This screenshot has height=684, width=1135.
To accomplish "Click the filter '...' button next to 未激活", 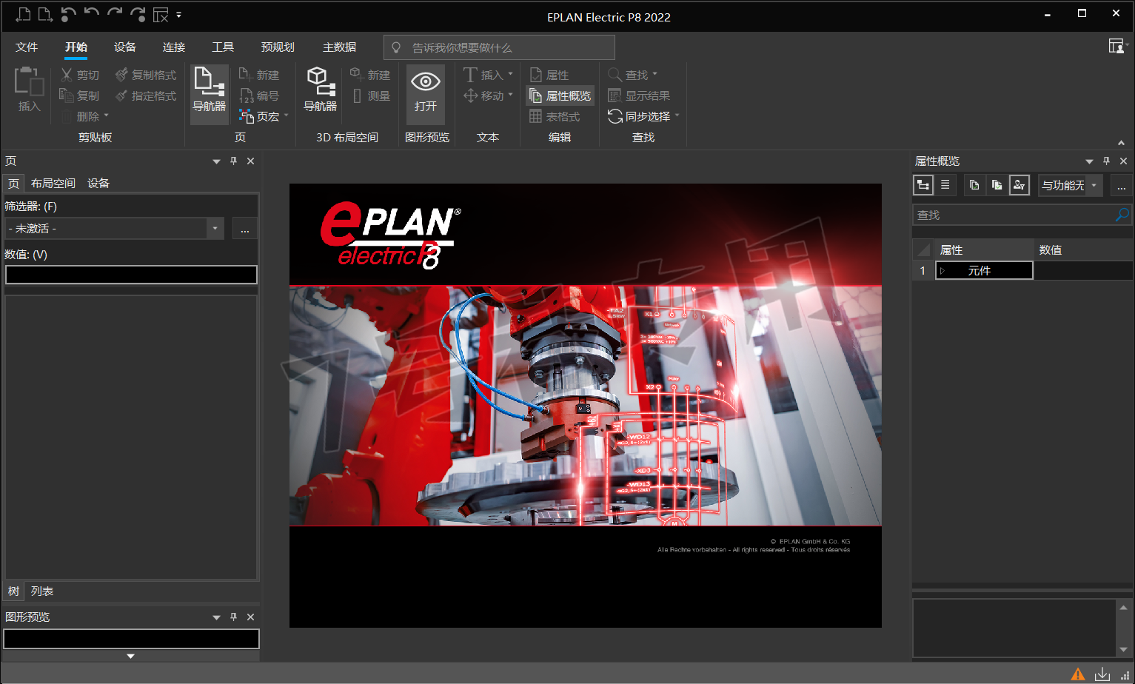I will (x=245, y=228).
